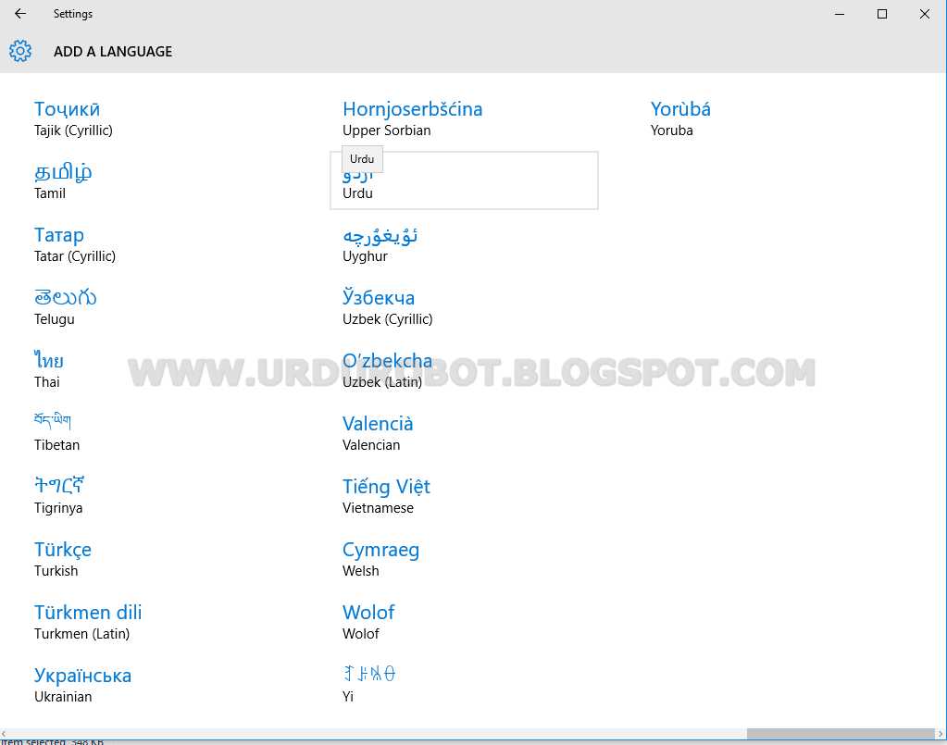Choose Upper Sorbian language
This screenshot has width=947, height=745.
(413, 118)
